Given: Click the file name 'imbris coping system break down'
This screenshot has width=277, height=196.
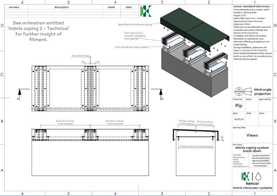Looking at the screenshot, I should 252,149.
